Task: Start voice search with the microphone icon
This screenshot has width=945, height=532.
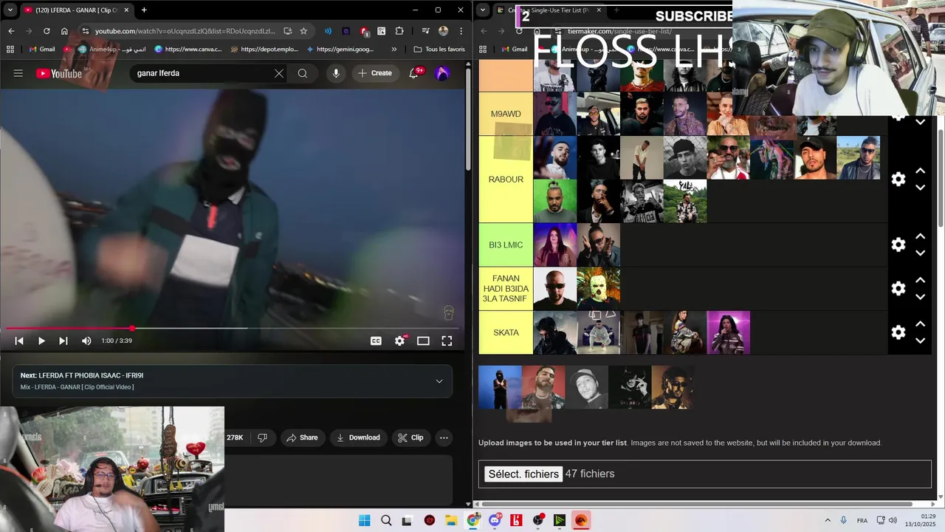Action: click(x=336, y=73)
